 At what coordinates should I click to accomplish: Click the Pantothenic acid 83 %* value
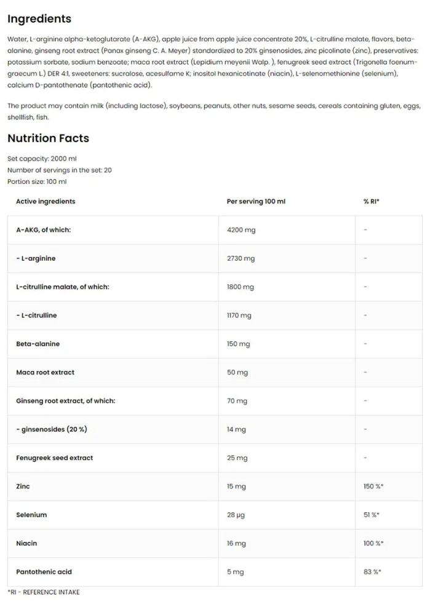coord(372,572)
